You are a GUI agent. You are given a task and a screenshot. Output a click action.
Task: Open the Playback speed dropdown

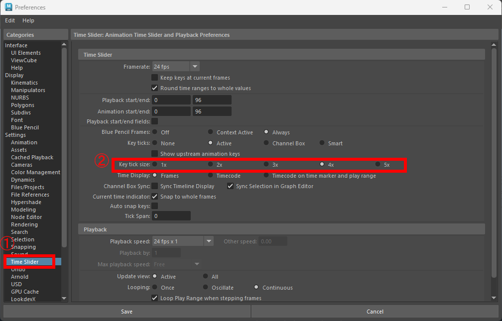209,241
